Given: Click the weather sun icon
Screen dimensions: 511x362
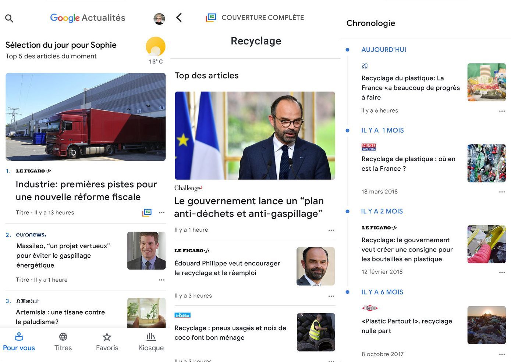Looking at the screenshot, I should [156, 47].
